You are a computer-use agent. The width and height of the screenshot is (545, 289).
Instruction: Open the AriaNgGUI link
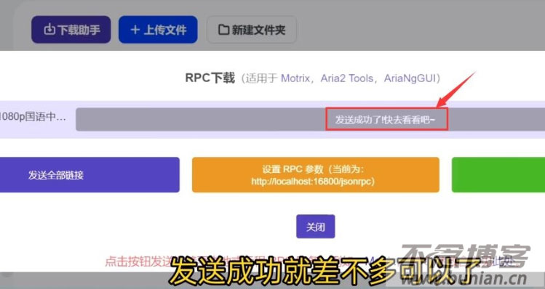[x=410, y=78]
